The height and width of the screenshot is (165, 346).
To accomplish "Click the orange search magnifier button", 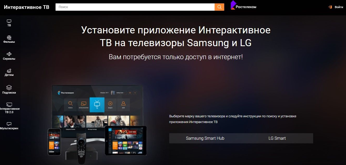I will pos(219,7).
